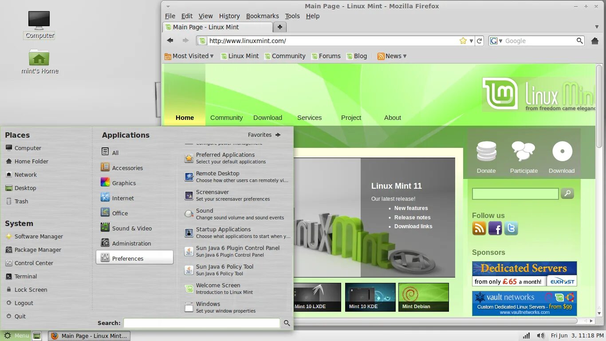Open the Forums bookmark in toolbar
606x341 pixels.
click(x=326, y=56)
